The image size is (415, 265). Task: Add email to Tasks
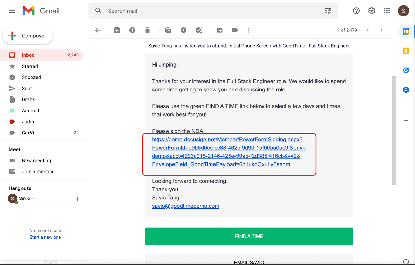click(x=199, y=30)
